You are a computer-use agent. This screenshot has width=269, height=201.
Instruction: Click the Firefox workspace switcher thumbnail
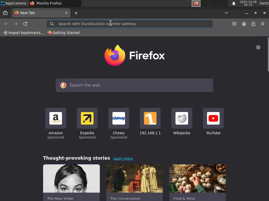(x=196, y=3)
